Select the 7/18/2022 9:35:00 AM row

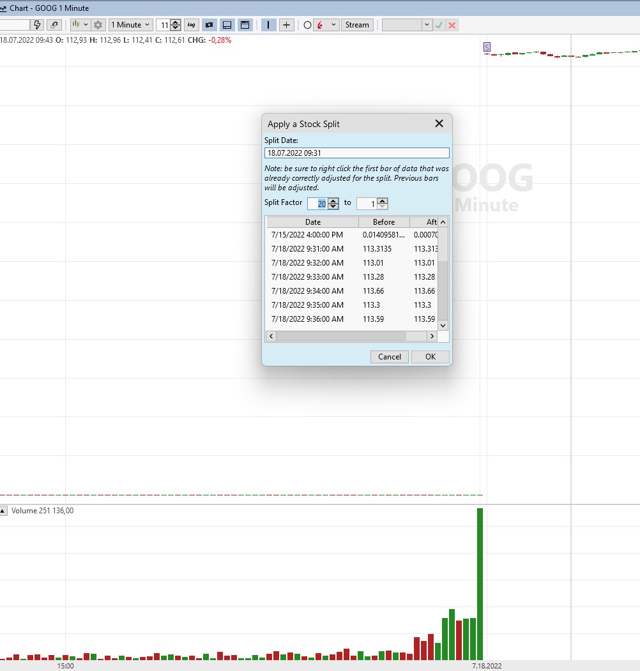click(x=352, y=305)
